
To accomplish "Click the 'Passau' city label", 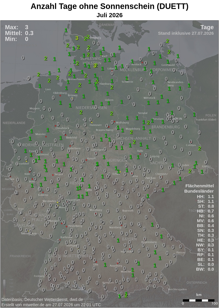I will click(x=181, y=253).
